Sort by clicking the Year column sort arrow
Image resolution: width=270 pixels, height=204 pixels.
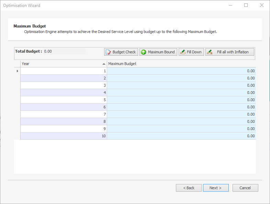pyautogui.click(x=104, y=64)
